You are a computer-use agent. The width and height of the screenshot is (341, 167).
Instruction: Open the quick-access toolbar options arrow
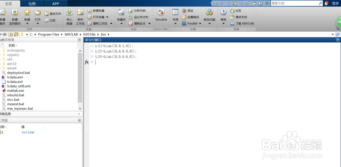click(267, 3)
